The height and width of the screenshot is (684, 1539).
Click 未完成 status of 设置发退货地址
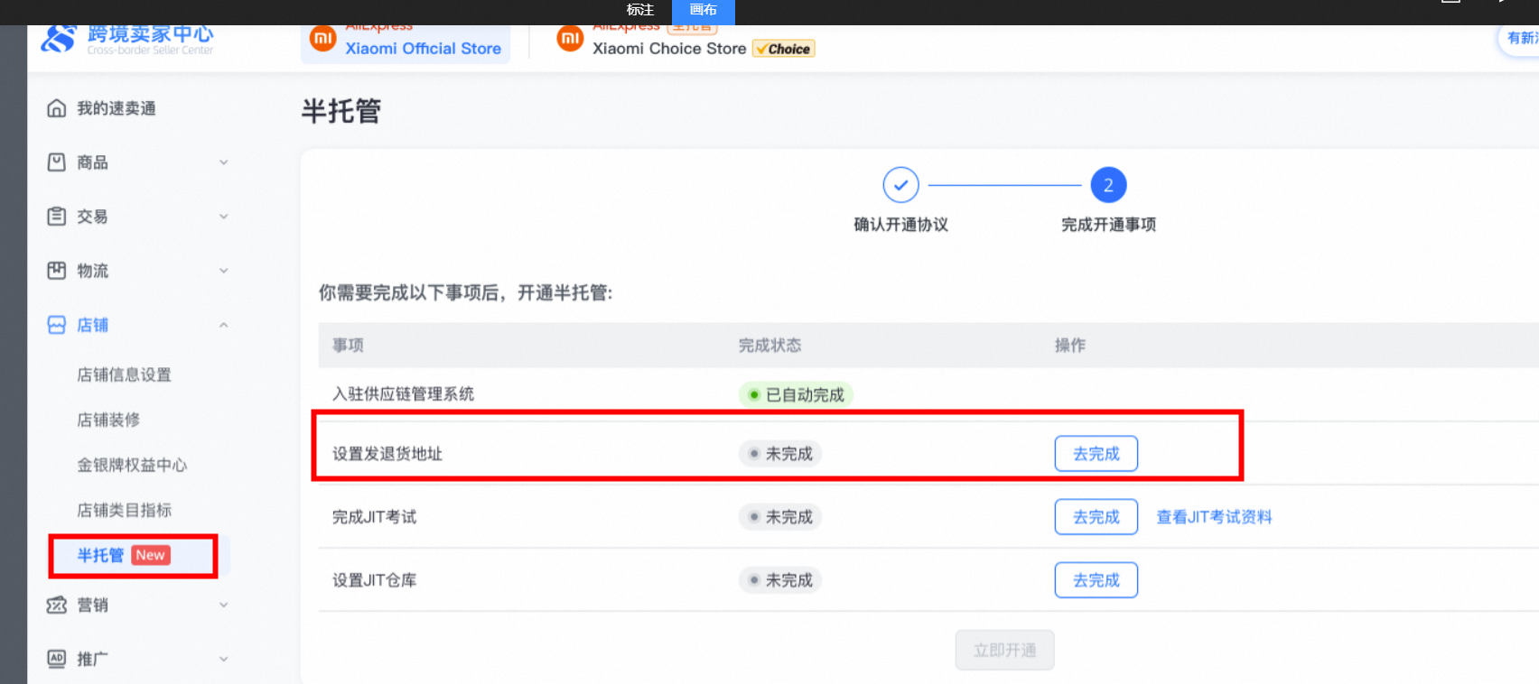(780, 454)
